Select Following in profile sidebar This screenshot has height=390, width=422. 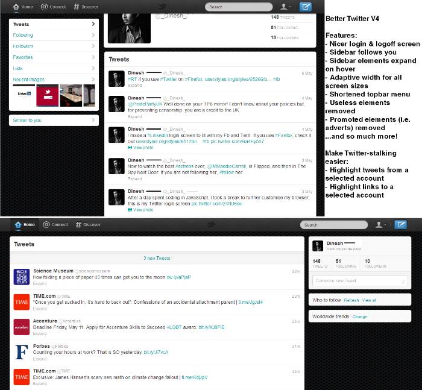click(x=54, y=35)
